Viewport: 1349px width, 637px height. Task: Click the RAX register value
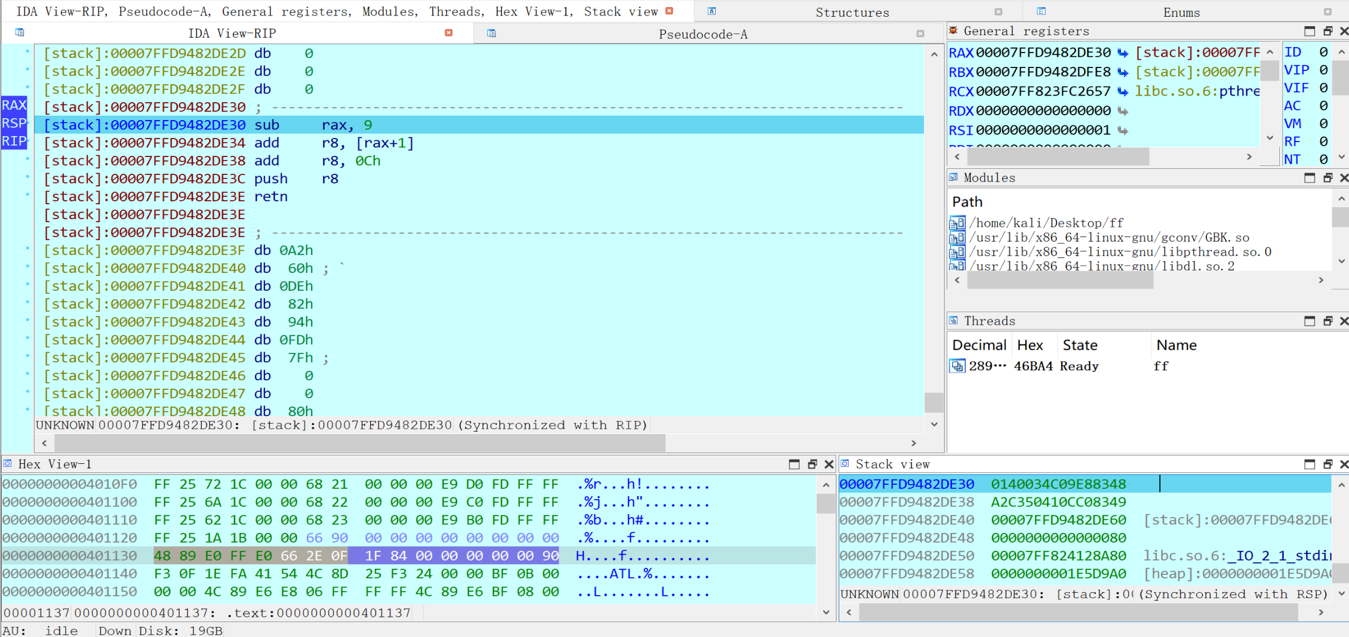click(1043, 53)
